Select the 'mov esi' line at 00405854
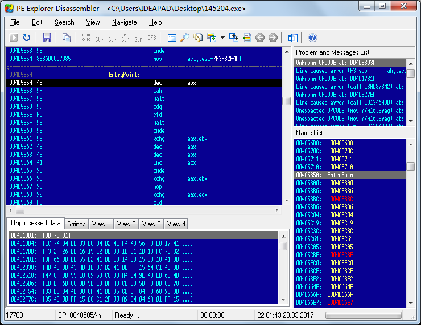This screenshot has width=421, height=325. click(x=143, y=59)
